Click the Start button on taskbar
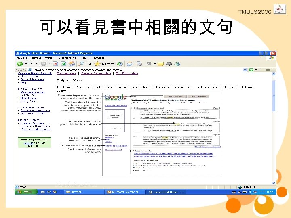The image size is (291, 218). tap(26, 192)
